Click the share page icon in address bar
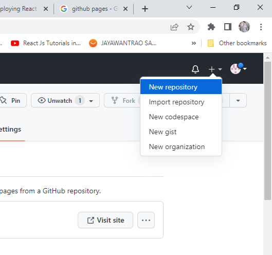 coord(174,27)
